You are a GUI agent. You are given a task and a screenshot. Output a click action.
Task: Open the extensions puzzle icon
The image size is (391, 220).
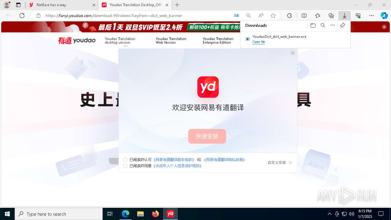(289, 16)
